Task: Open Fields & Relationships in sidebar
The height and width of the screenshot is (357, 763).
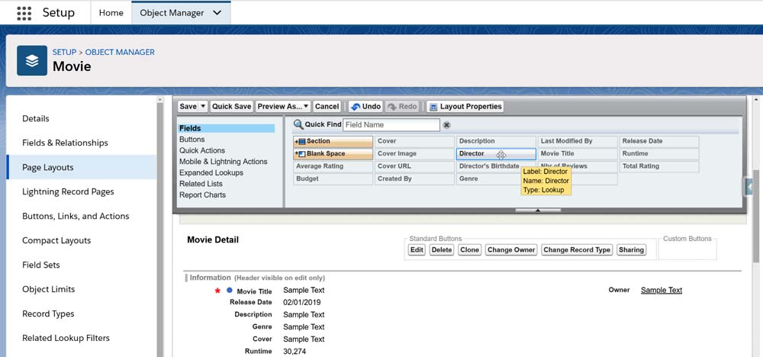Action: point(65,143)
